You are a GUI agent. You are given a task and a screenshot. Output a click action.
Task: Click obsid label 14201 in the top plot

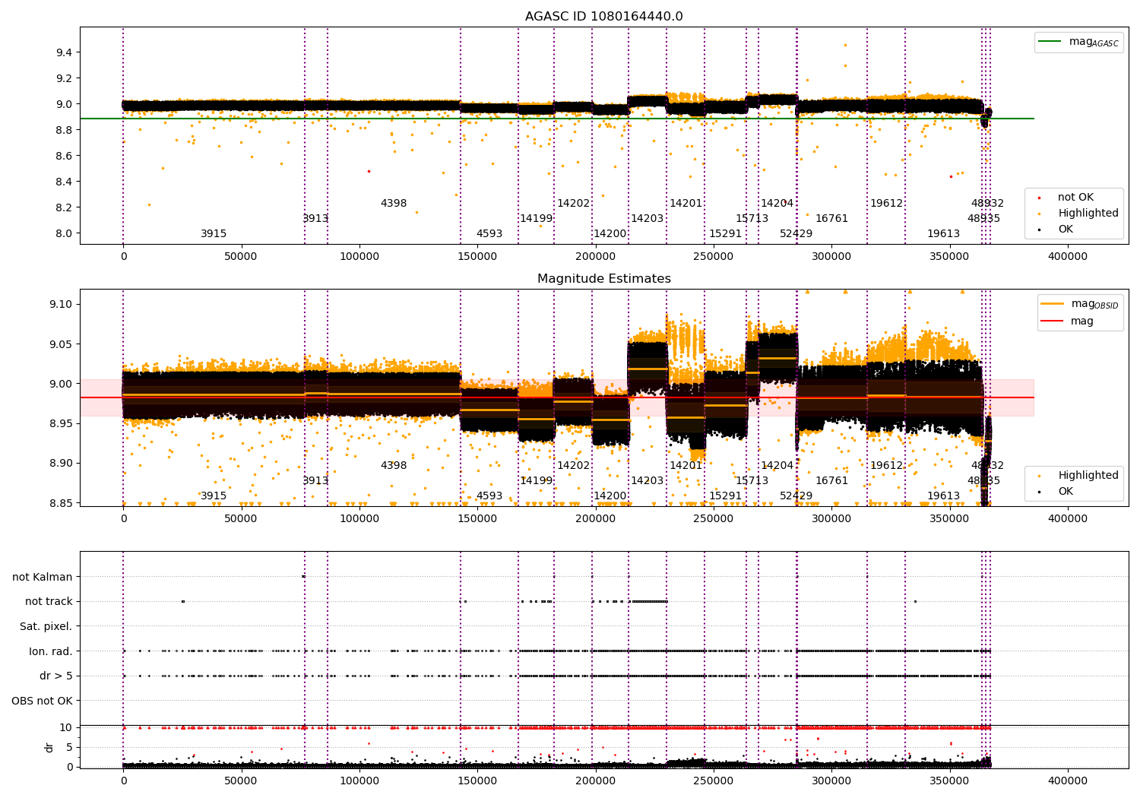tap(686, 204)
